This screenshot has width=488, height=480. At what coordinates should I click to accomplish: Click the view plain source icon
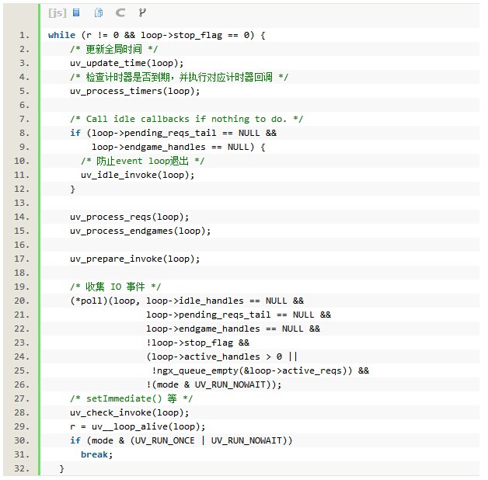[x=76, y=12]
